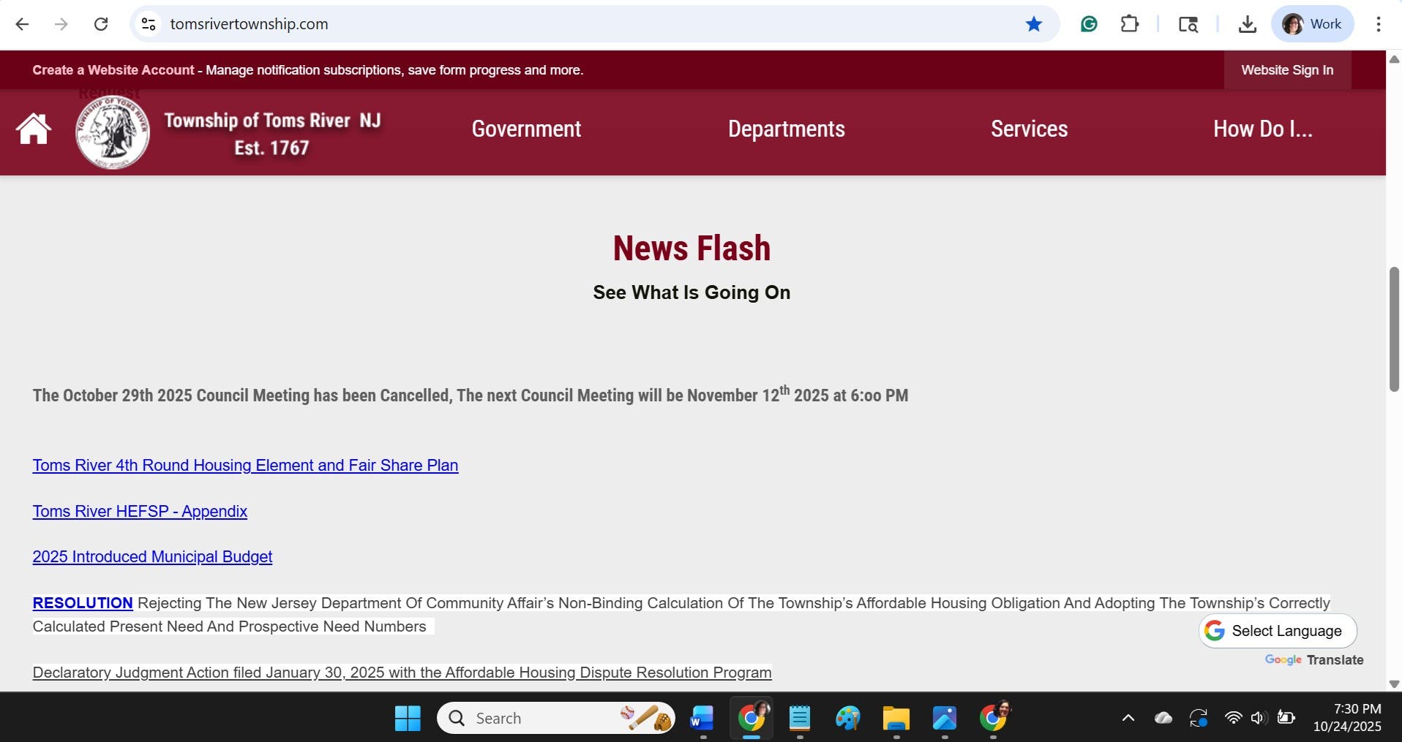1402x742 pixels.
Task: Click the Windows taskbar Search box
Action: (x=556, y=718)
